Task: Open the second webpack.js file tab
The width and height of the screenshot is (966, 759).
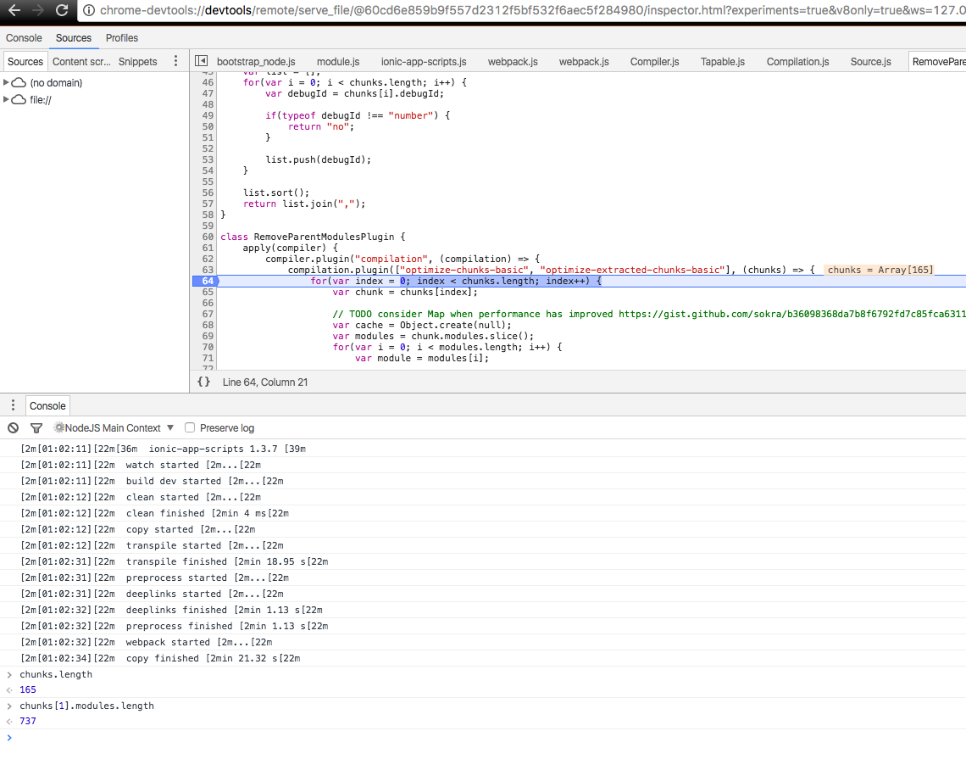Action: point(584,62)
